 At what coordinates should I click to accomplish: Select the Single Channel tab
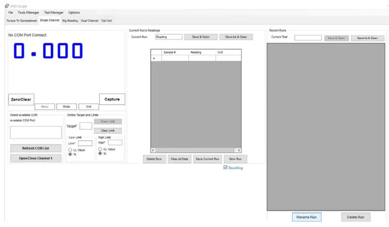tap(49, 21)
